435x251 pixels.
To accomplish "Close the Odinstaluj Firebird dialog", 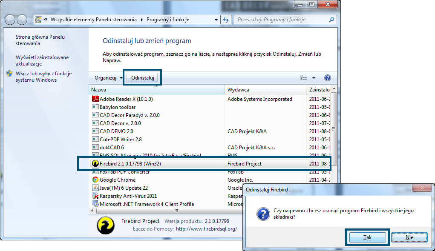I will [422, 188].
